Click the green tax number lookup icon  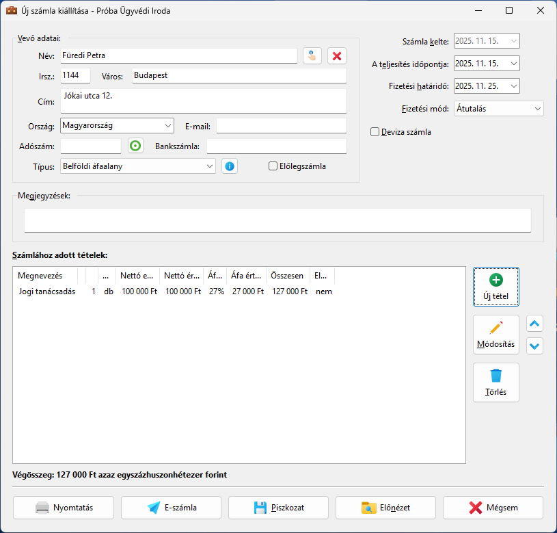pyautogui.click(x=136, y=146)
